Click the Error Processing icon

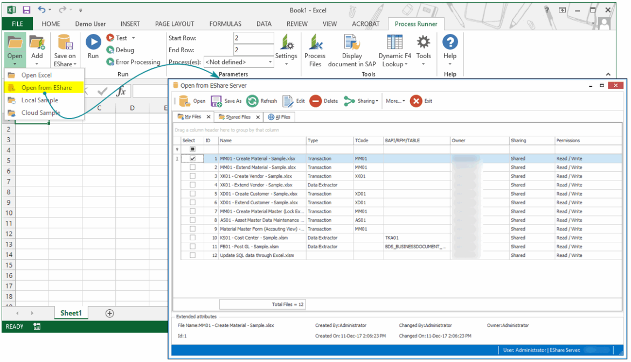tap(110, 62)
